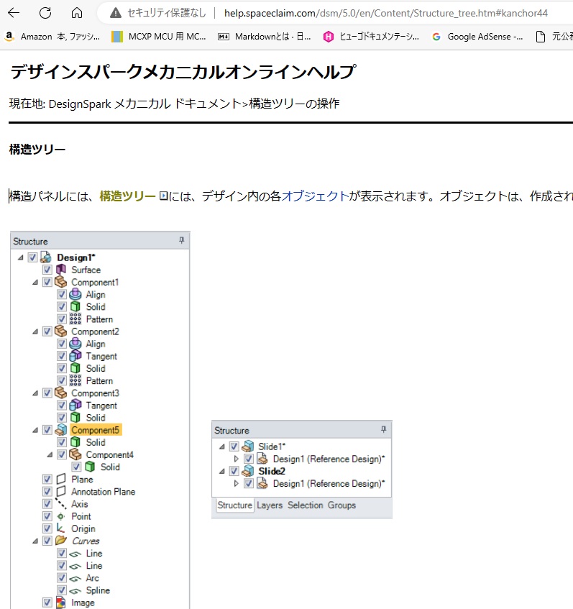Collapse the Component2 tree node
Screen dimensions: 573x609
point(35,331)
